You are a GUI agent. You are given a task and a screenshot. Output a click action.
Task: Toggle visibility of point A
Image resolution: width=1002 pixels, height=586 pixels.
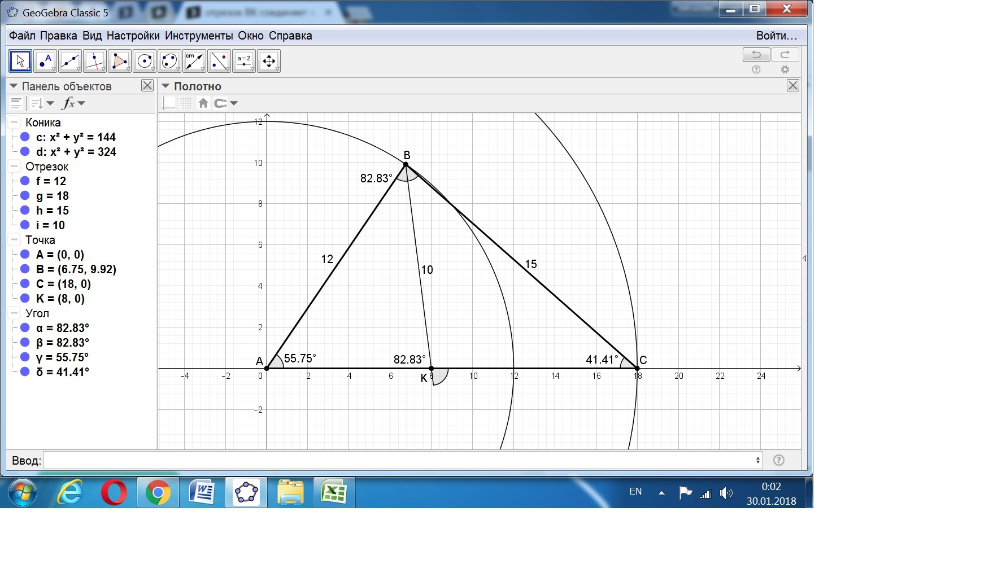[x=25, y=254]
